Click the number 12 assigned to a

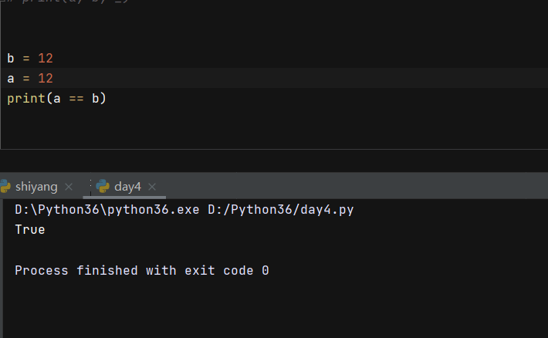tap(45, 79)
